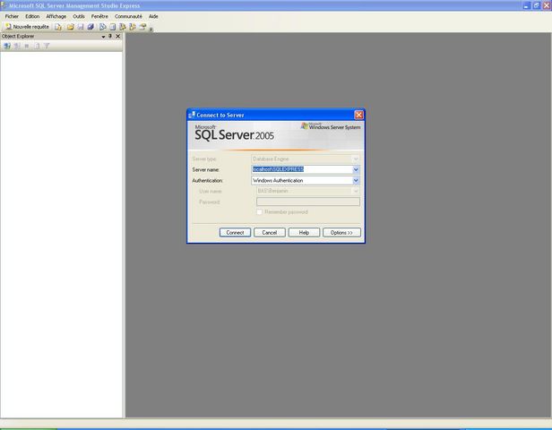The image size is (552, 430).
Task: Click the open file folder icon in toolbar
Action: click(x=70, y=27)
